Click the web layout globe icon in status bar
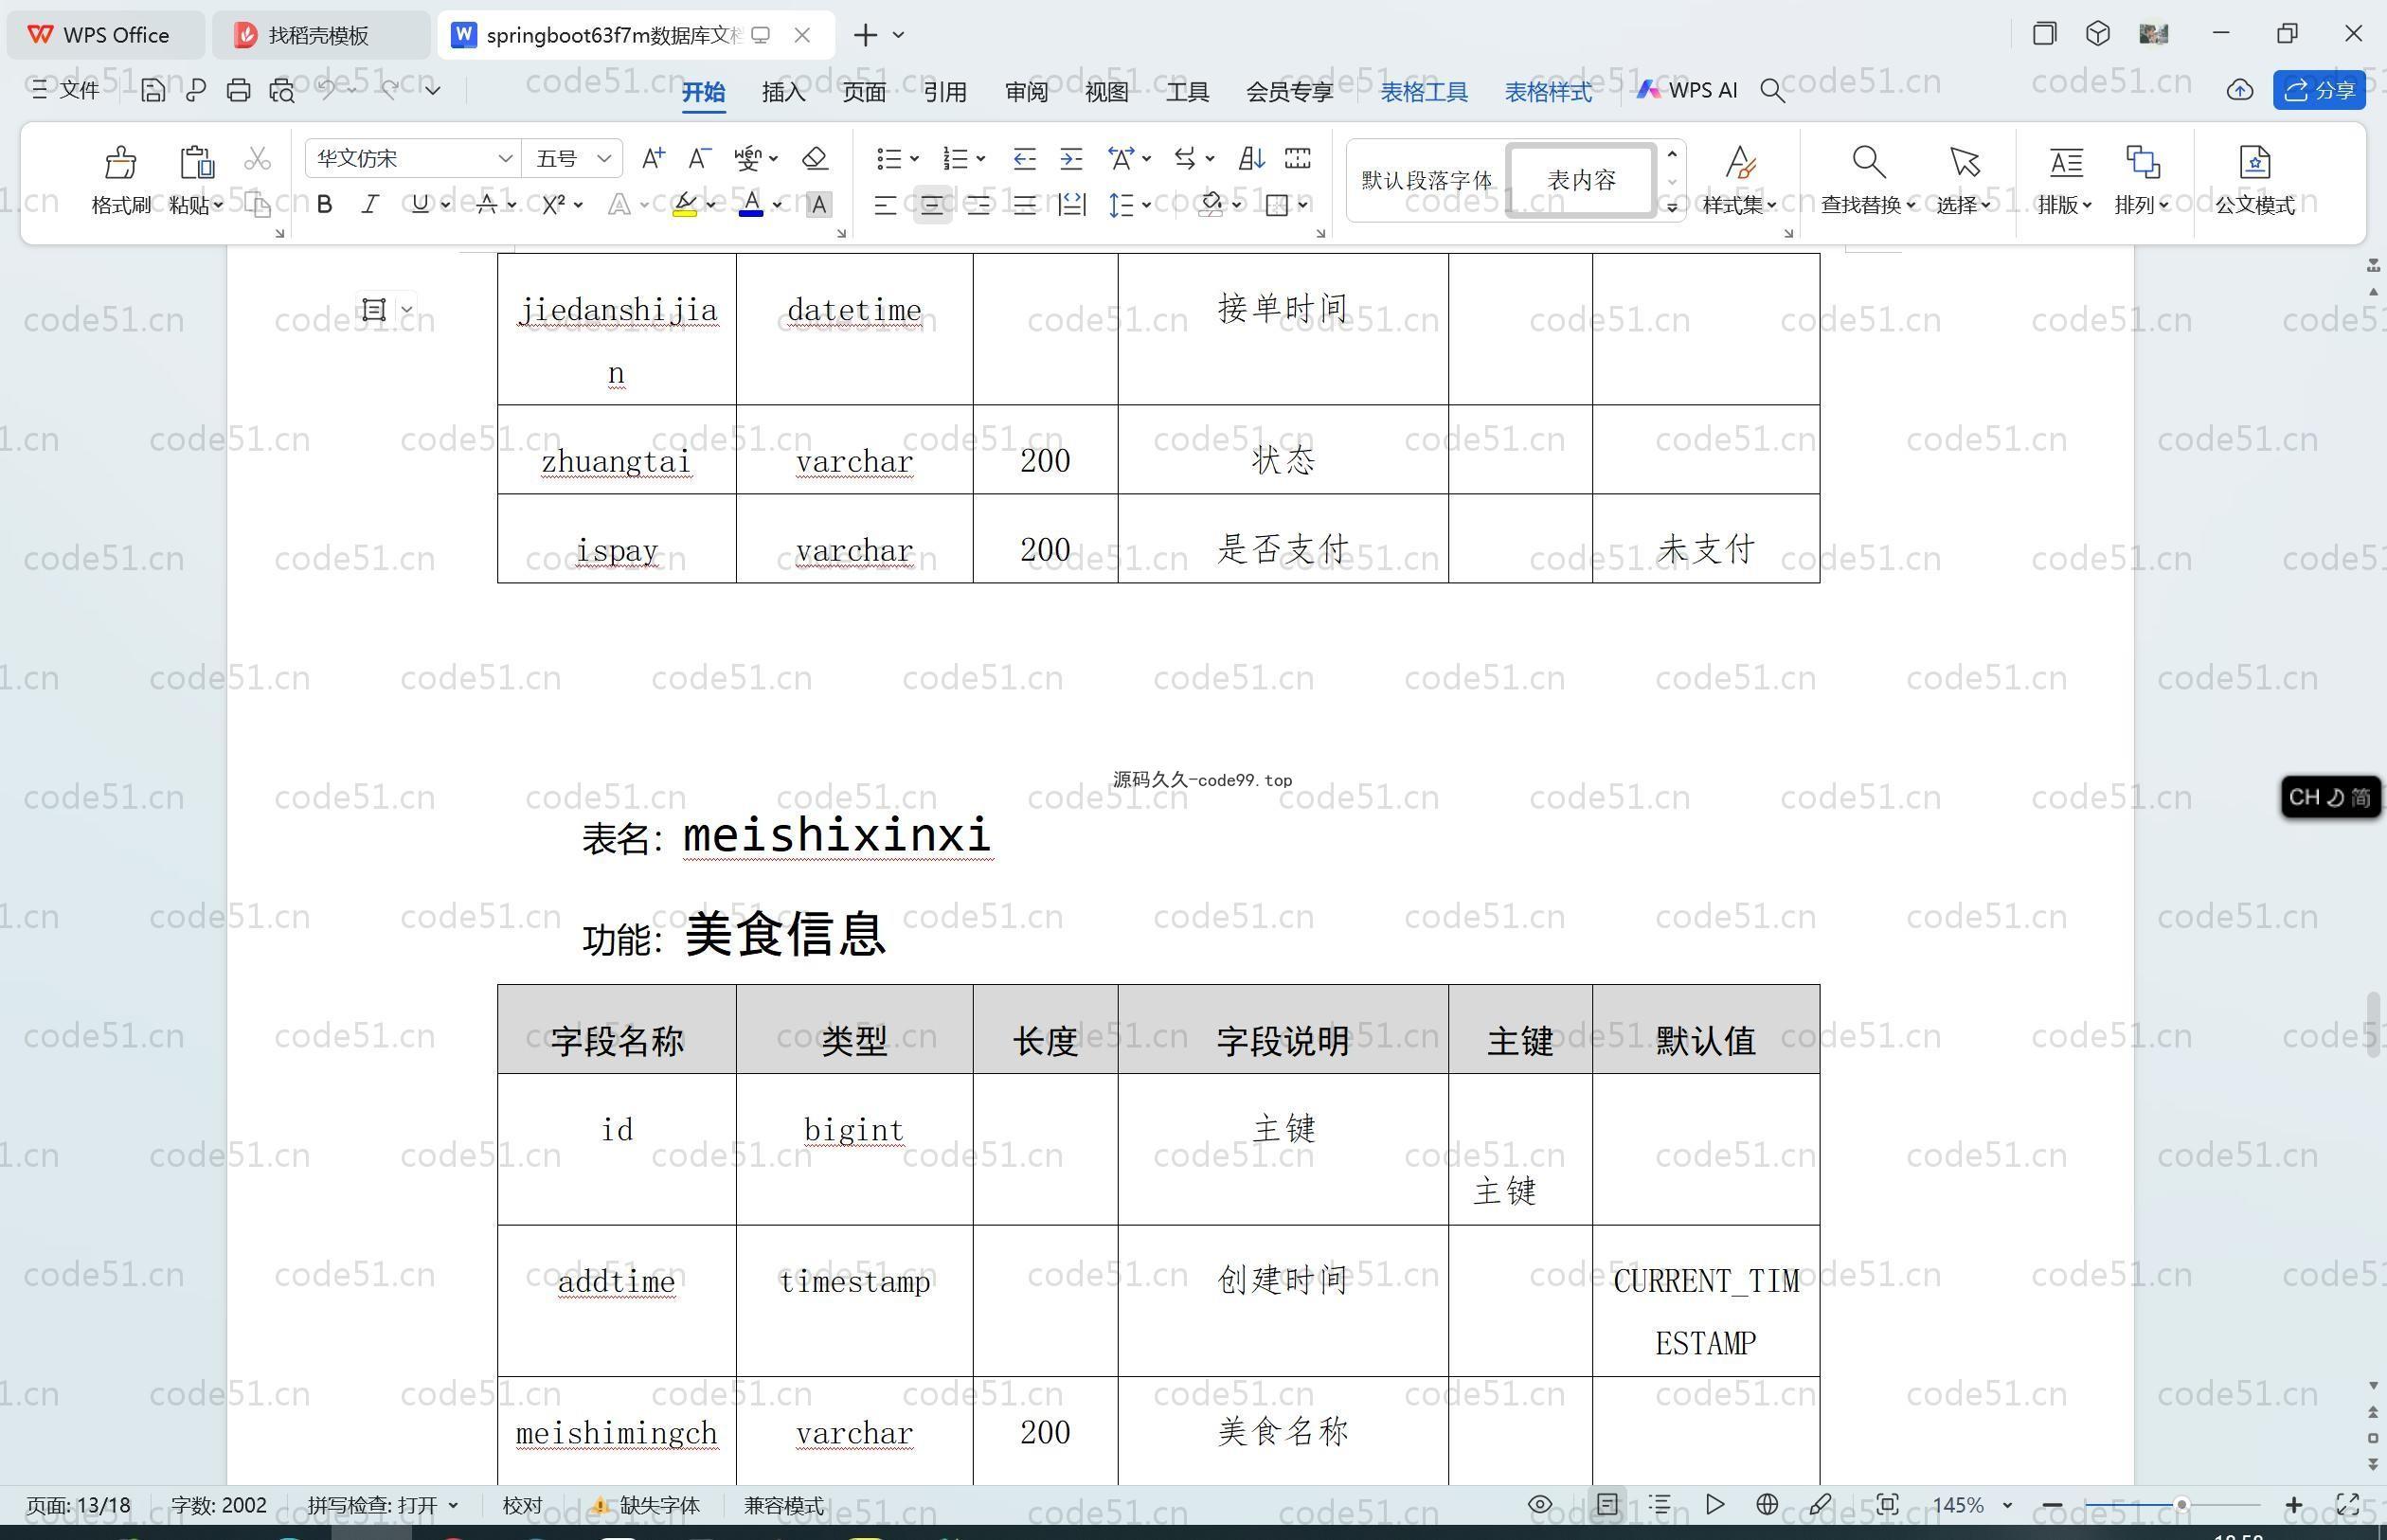 coord(1767,1504)
